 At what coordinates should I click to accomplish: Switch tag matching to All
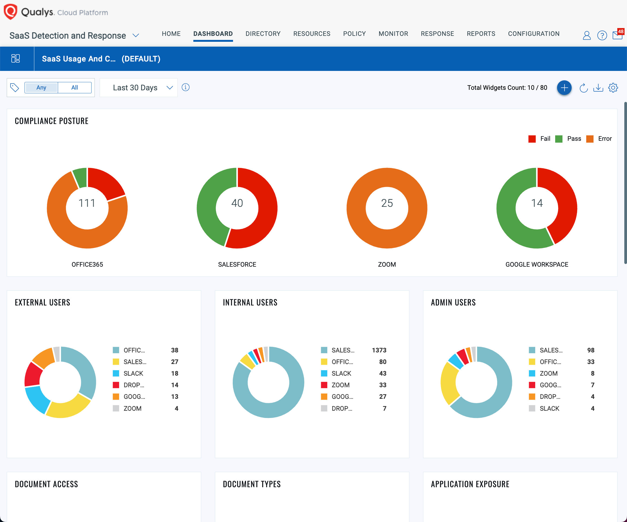(75, 87)
